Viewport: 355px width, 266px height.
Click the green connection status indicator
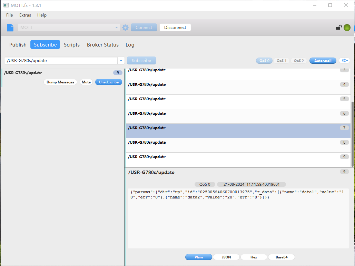(347, 28)
